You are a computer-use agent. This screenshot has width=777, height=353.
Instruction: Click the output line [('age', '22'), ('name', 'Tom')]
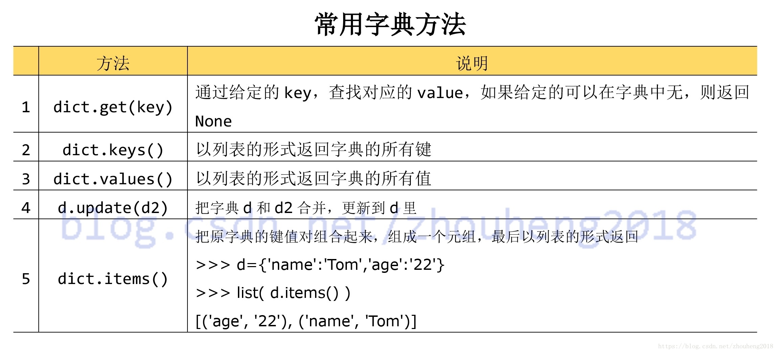306,321
